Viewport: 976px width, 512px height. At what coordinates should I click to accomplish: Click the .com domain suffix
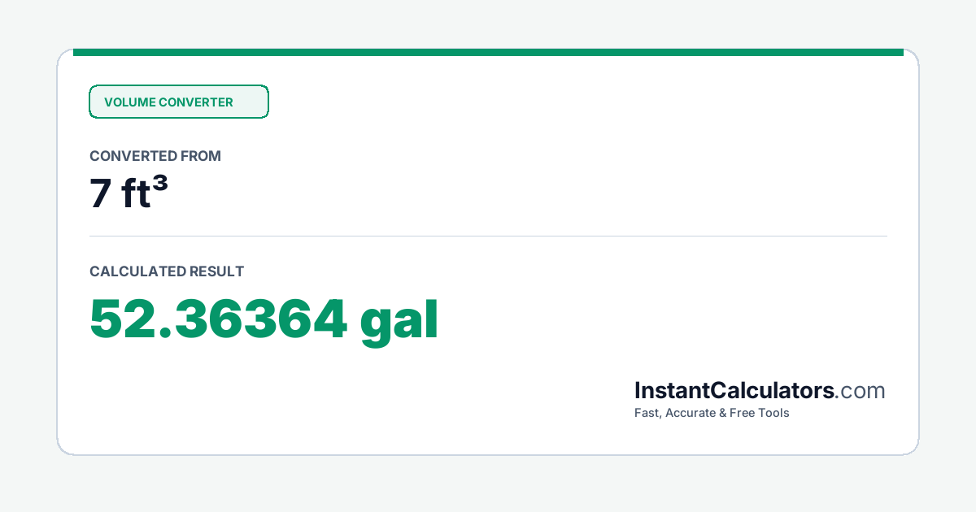coord(861,392)
